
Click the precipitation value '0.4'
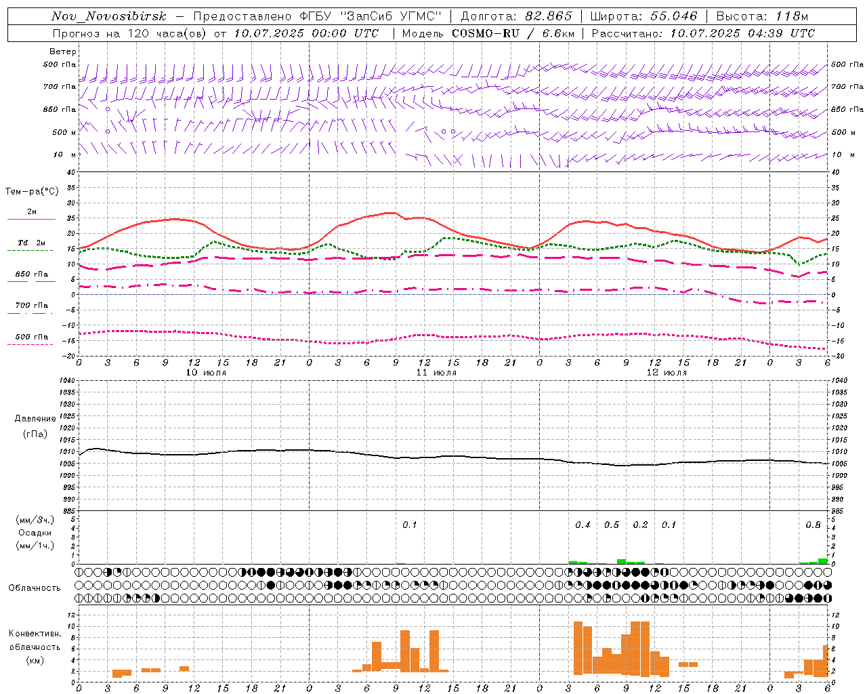coord(583,525)
